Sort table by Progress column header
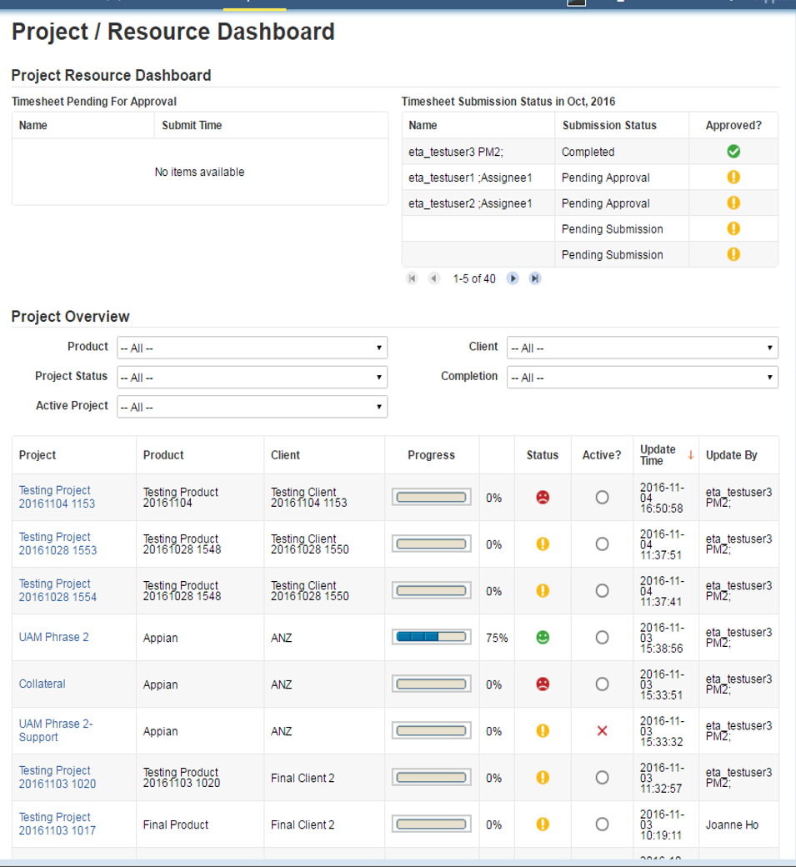Screen dimensions: 796x867 pos(431,455)
